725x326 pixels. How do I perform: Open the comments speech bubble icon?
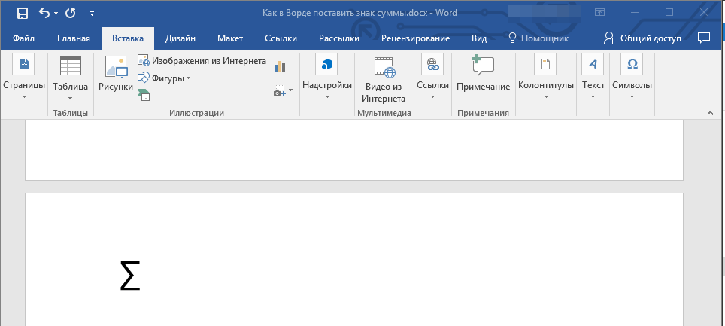704,38
